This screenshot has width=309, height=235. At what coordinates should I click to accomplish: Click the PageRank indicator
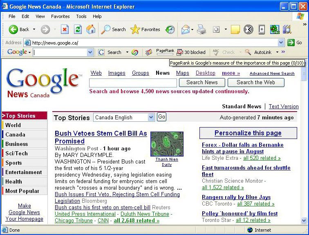tap(165, 52)
